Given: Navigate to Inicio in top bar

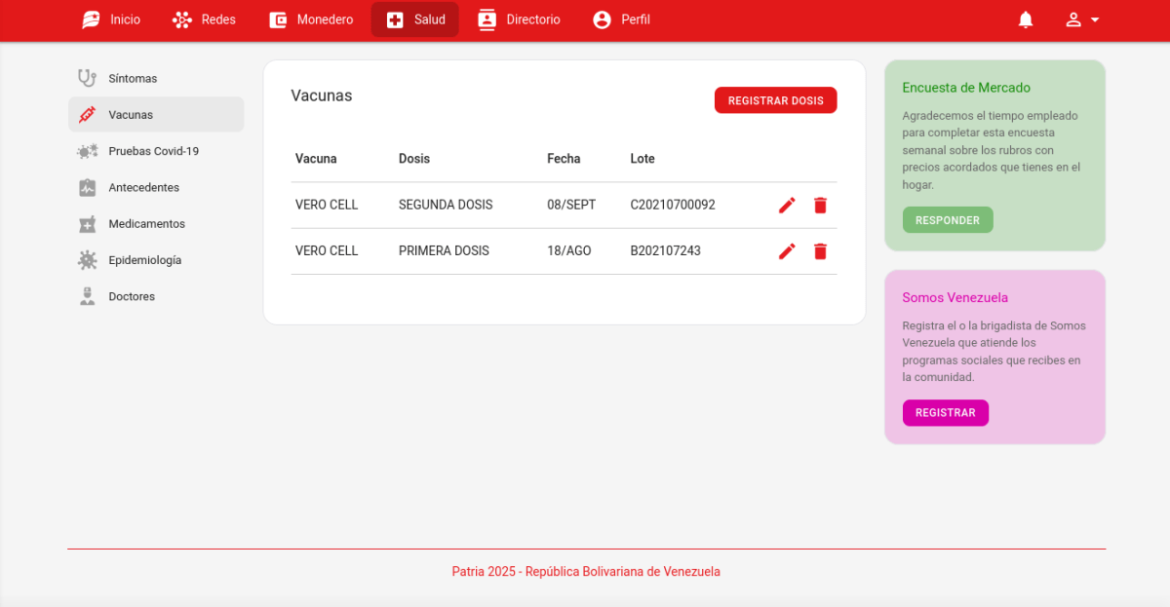Looking at the screenshot, I should 111,19.
